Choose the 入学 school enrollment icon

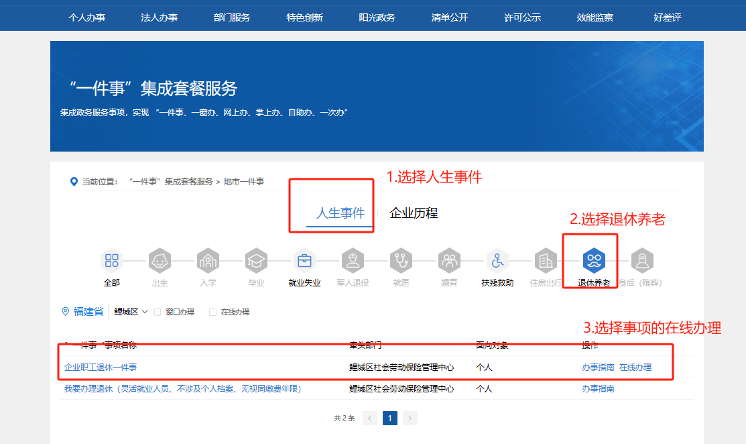point(208,260)
